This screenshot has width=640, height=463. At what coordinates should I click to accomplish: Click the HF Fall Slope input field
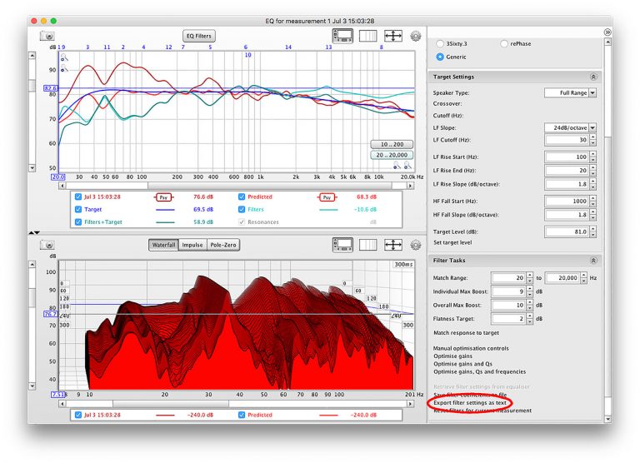coord(567,215)
